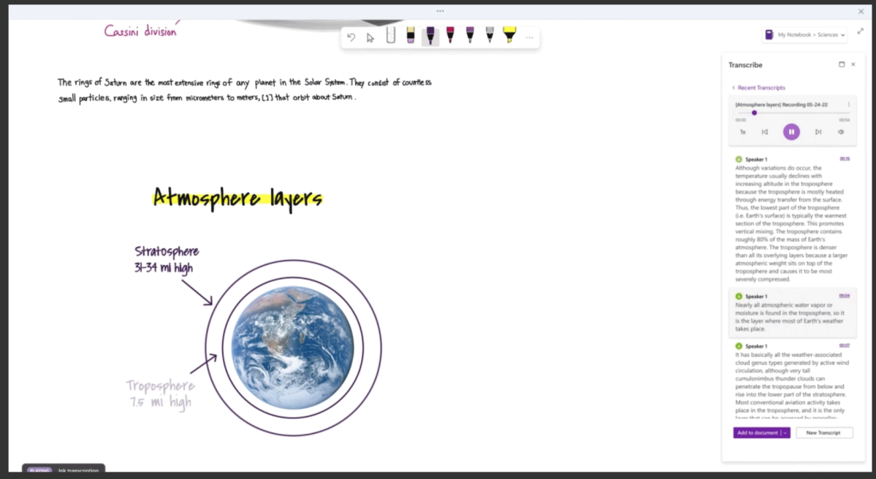Start a New Transcript
The image size is (876, 479).
click(x=823, y=433)
